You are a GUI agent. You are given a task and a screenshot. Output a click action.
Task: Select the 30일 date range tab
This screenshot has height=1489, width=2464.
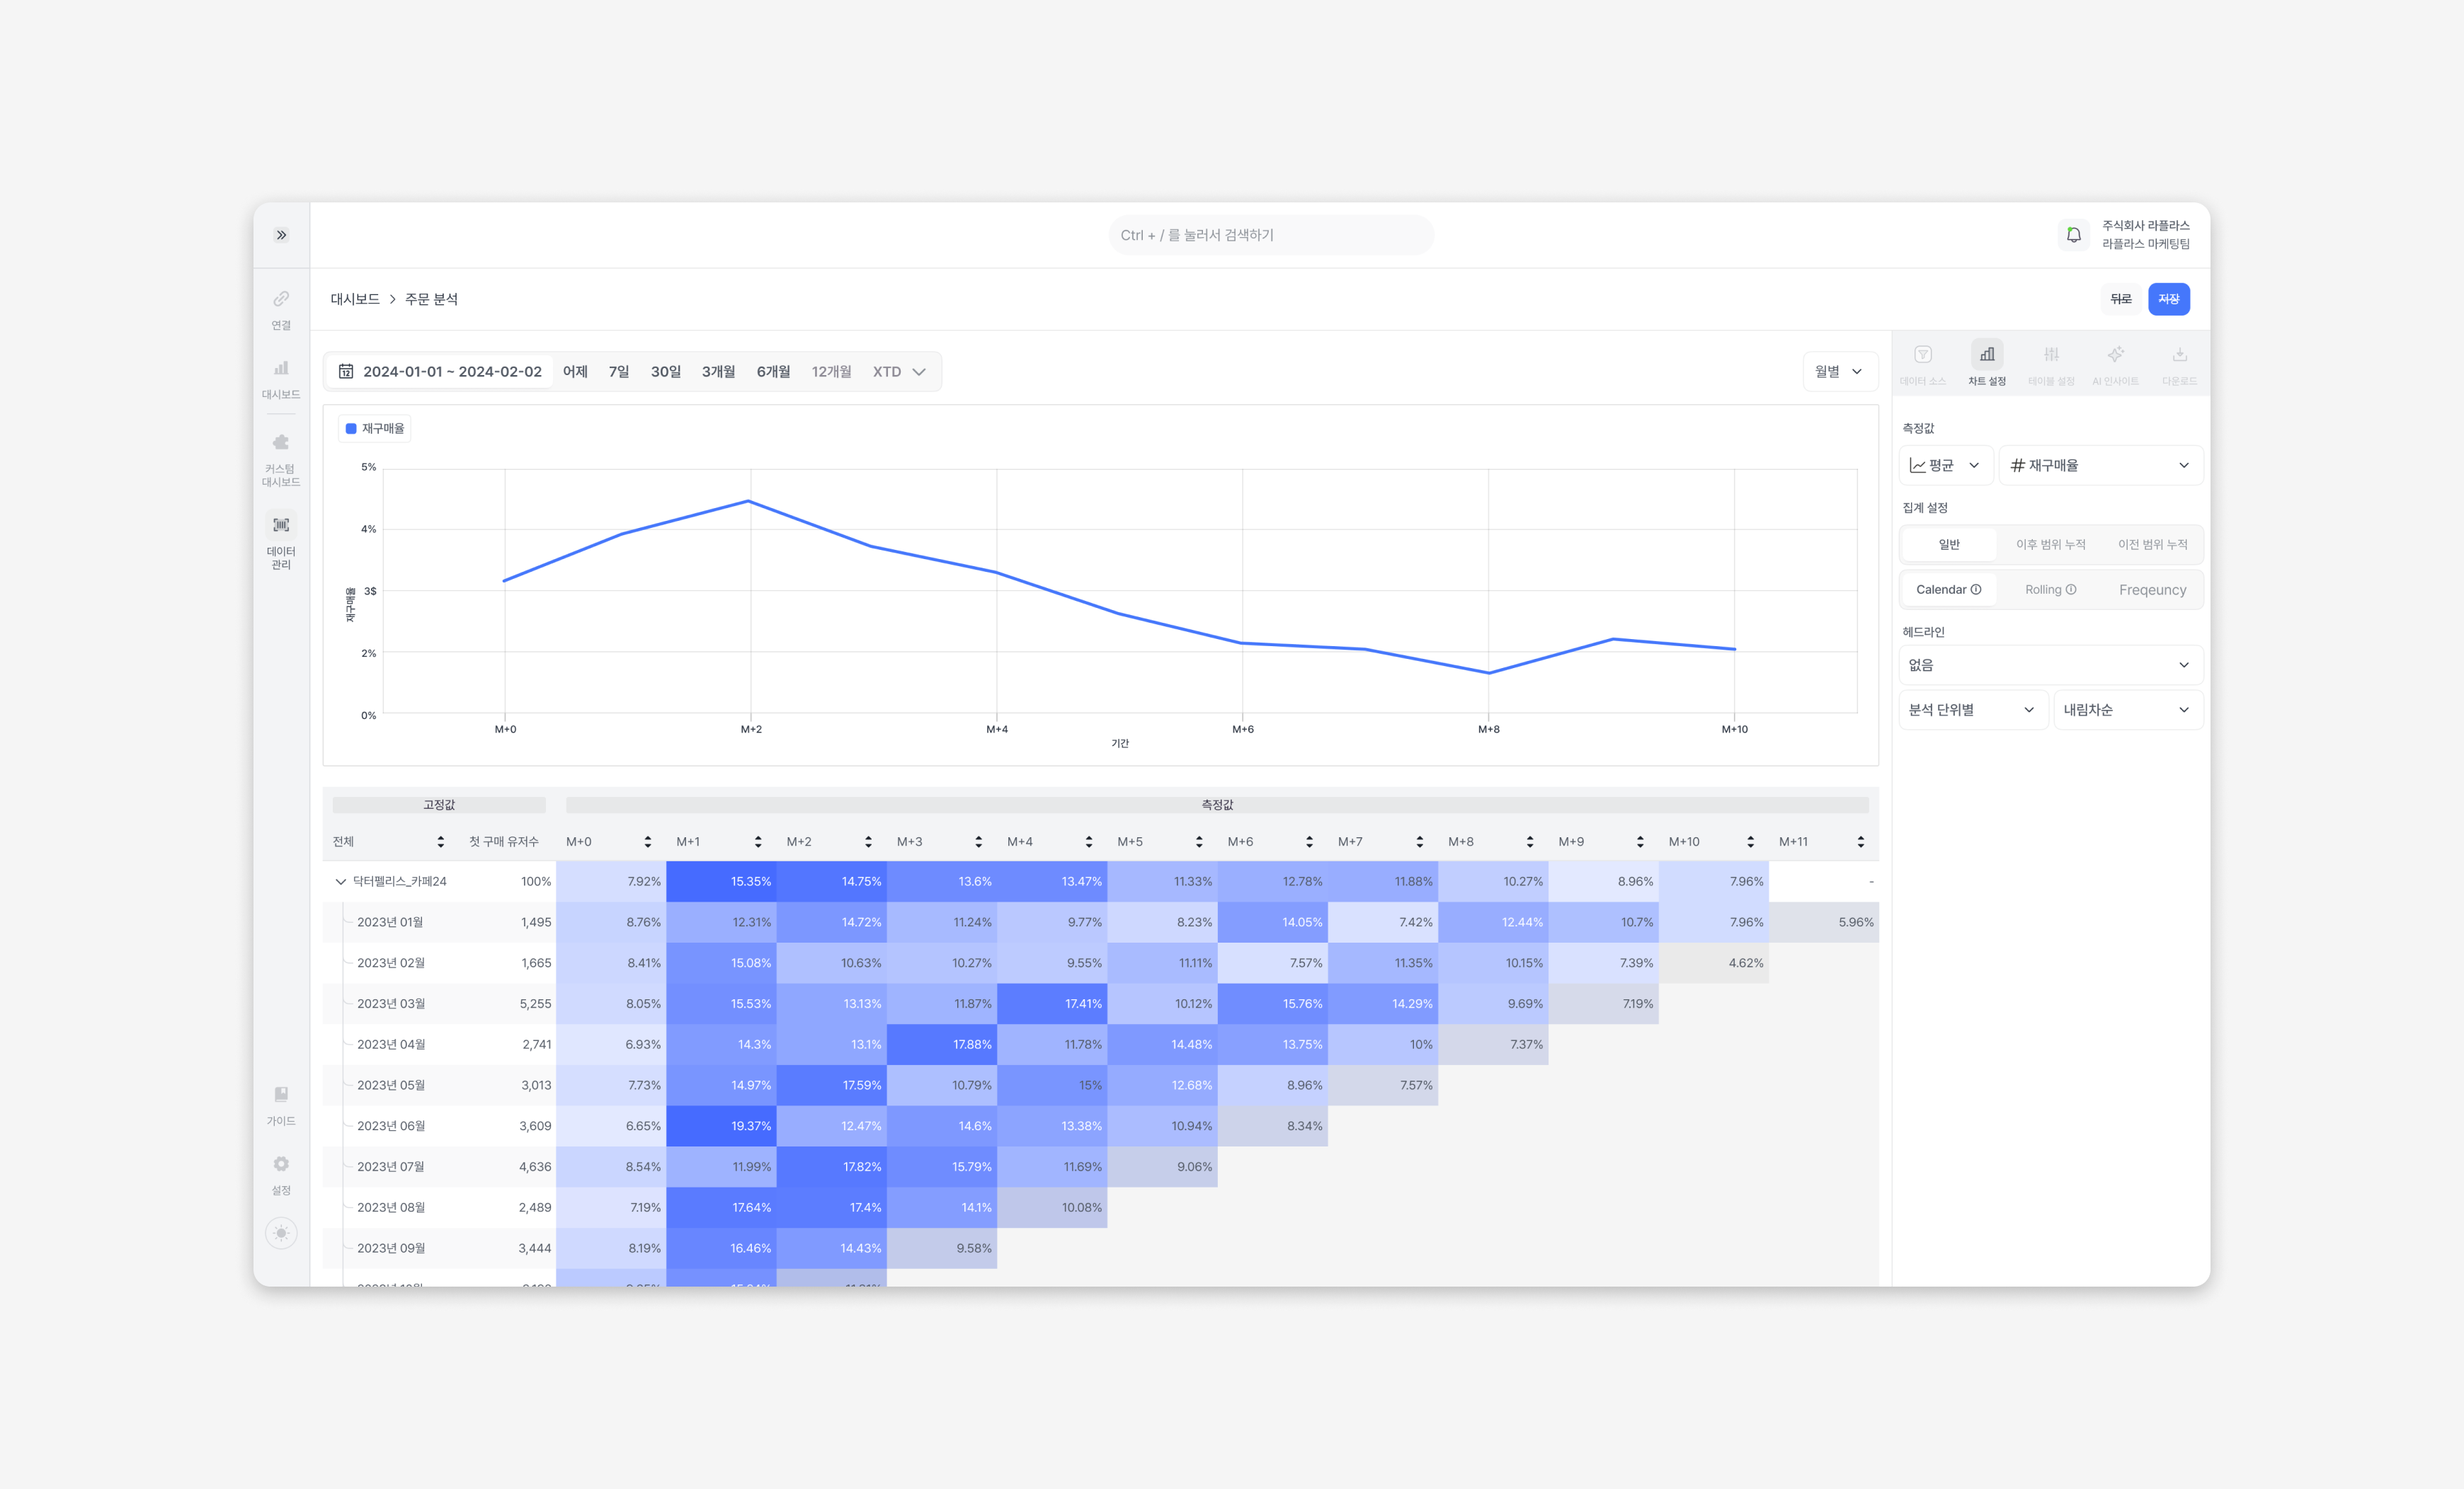(x=665, y=372)
